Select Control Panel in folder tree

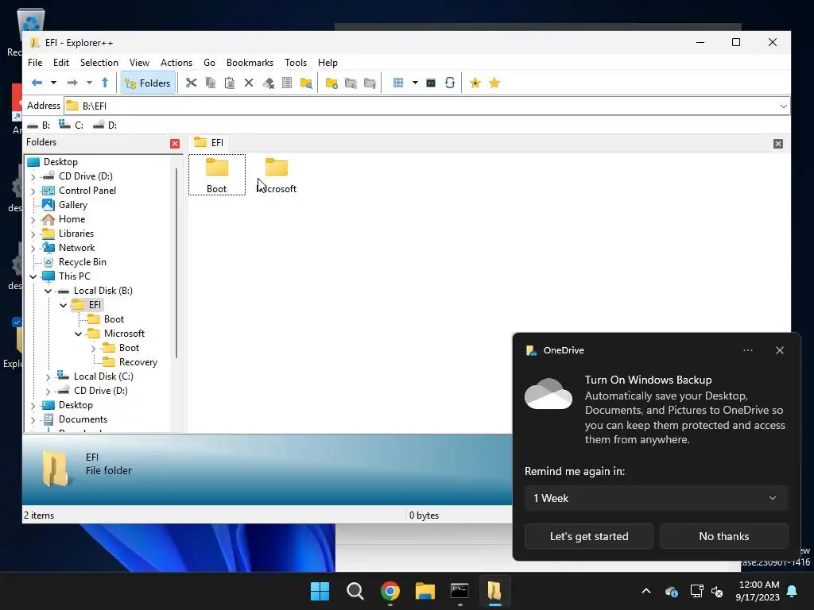pos(87,191)
